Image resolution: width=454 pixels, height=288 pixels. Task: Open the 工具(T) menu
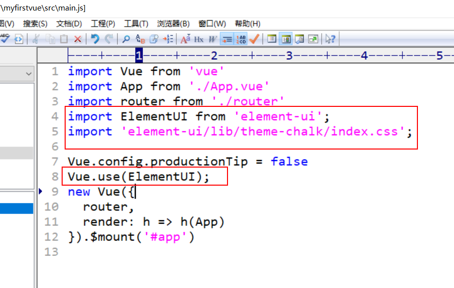click(136, 24)
